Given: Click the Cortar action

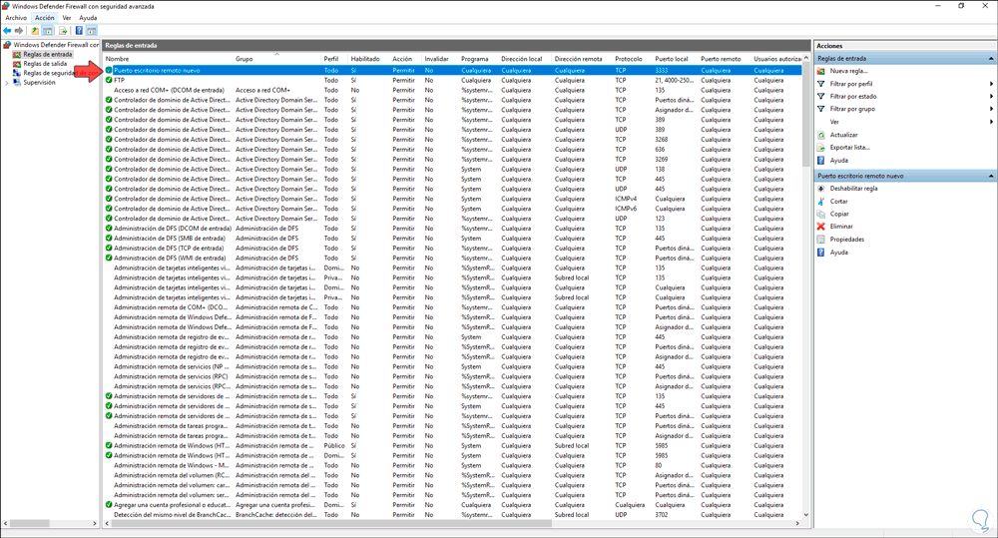Looking at the screenshot, I should [839, 202].
